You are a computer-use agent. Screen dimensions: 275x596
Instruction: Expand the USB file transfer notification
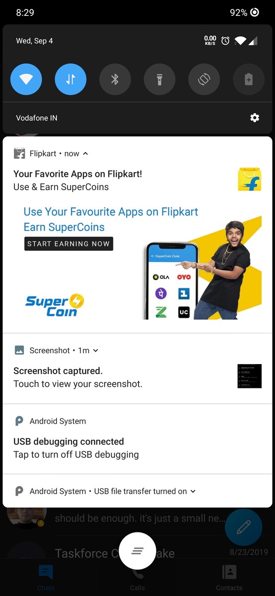tap(193, 491)
